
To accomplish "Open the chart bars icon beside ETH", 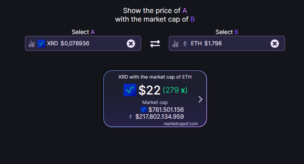I will click(x=175, y=44).
